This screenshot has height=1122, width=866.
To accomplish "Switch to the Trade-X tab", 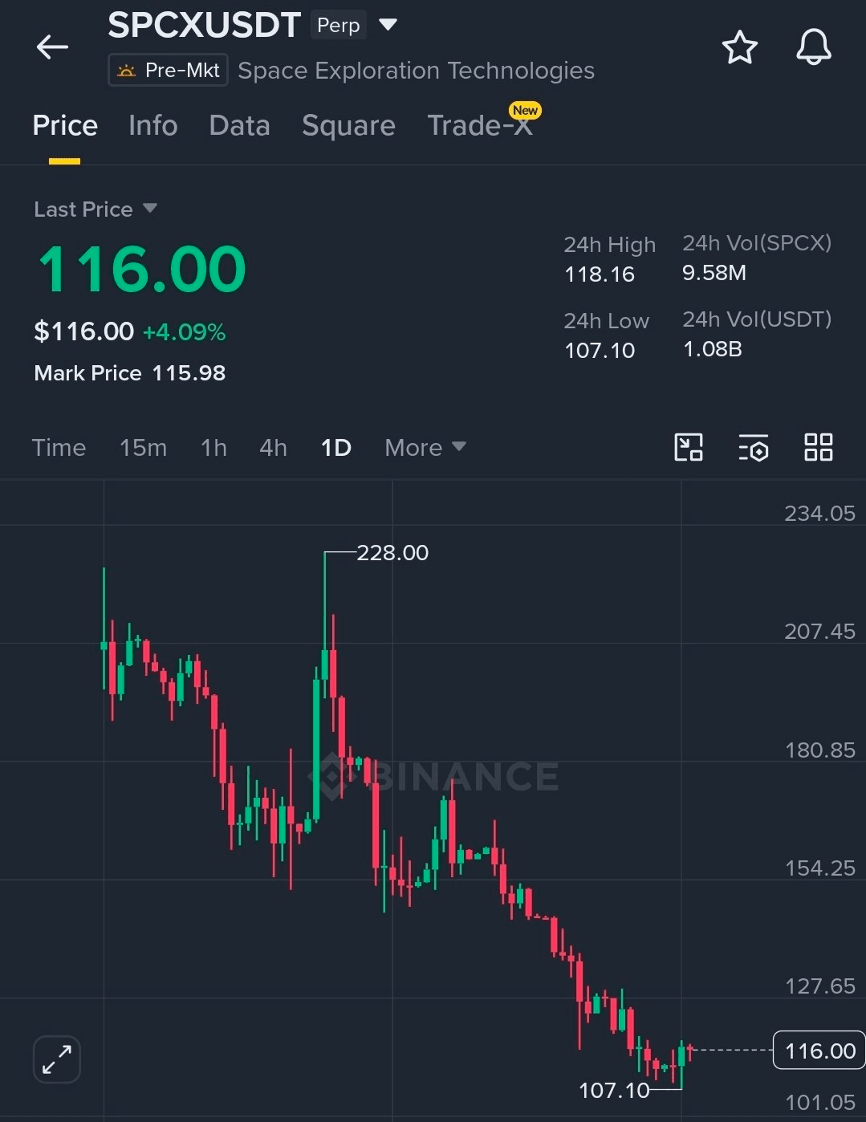I will (x=480, y=126).
